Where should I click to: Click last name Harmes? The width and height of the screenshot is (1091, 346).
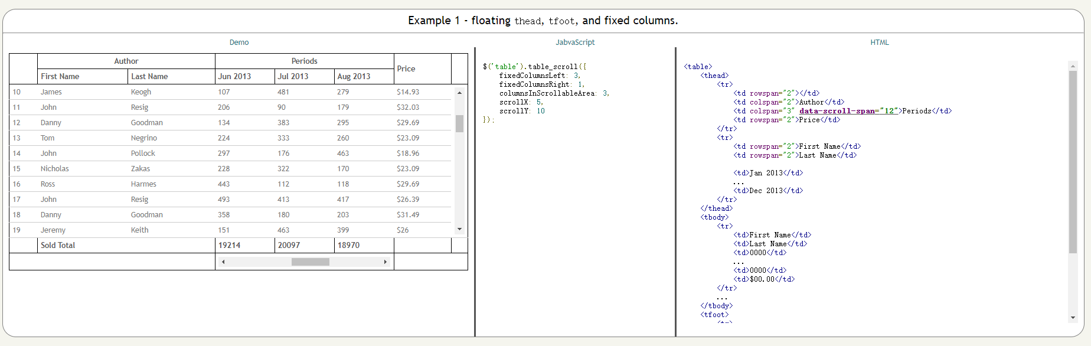(x=143, y=184)
